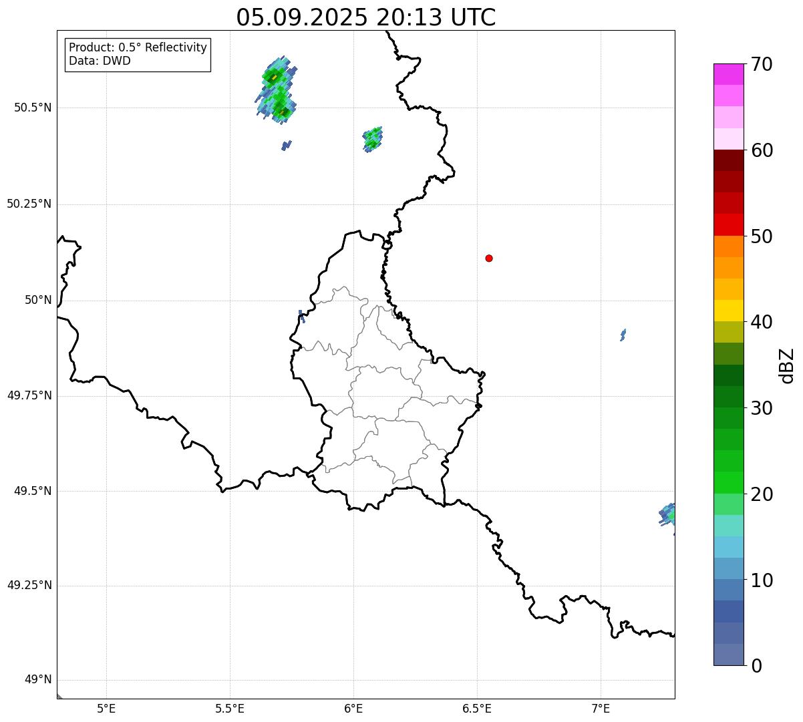Click the '49°N' latitude label
The height and width of the screenshot is (722, 803).
click(38, 680)
